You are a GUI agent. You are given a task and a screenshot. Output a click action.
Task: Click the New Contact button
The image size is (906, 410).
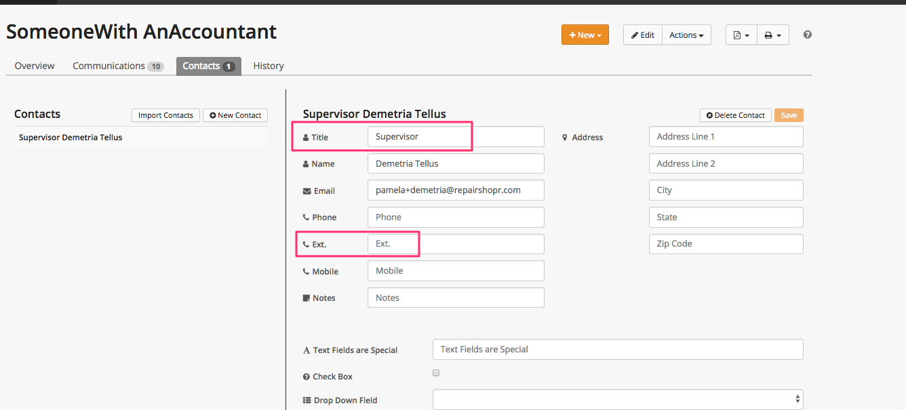pyautogui.click(x=235, y=115)
